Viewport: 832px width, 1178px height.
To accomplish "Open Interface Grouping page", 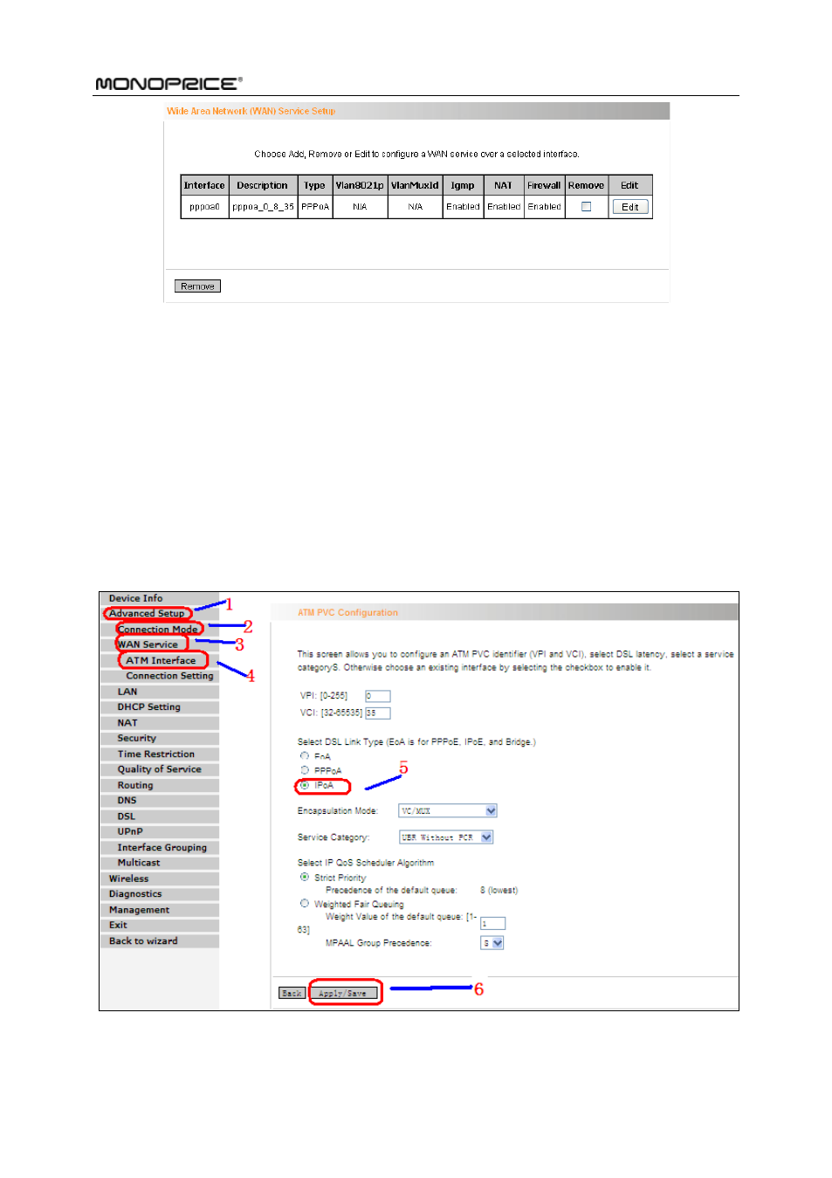I will coord(162,848).
